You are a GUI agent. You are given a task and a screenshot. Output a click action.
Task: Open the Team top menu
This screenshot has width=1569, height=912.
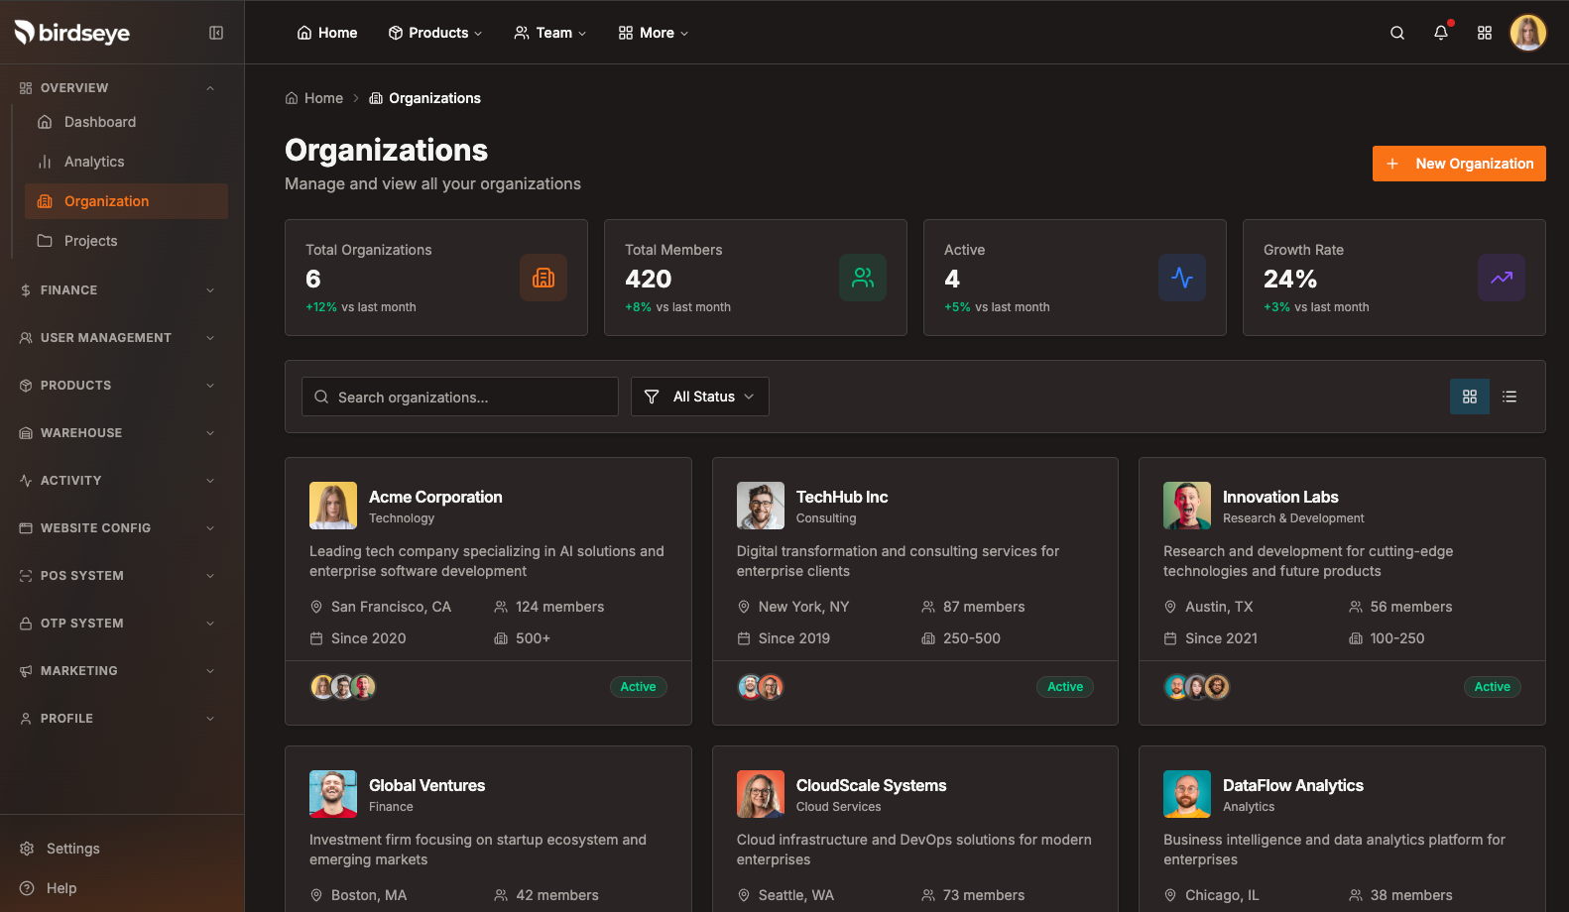coord(550,33)
